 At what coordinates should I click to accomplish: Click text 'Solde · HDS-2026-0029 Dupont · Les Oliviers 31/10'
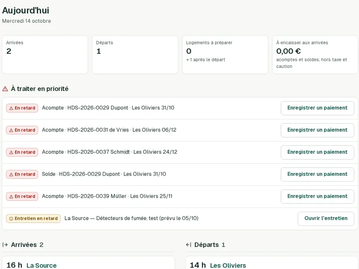pyautogui.click(x=104, y=174)
